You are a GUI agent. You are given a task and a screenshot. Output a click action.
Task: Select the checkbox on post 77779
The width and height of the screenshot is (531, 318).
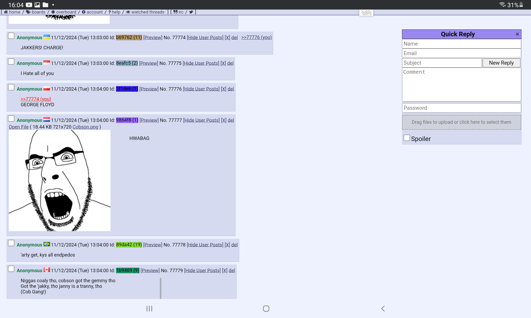(11, 269)
